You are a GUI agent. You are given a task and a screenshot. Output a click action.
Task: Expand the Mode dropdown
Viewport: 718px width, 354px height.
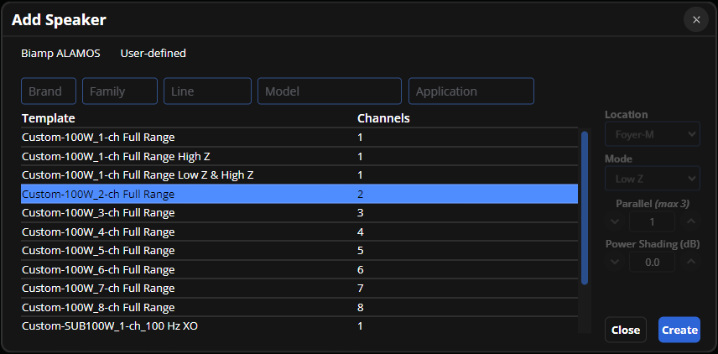652,178
